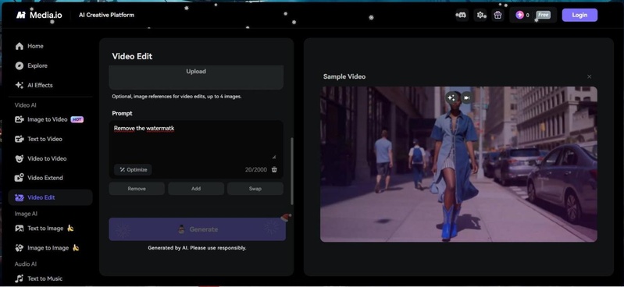This screenshot has height=287, width=624.
Task: Click the 20/2000 character counter
Action: tap(256, 170)
